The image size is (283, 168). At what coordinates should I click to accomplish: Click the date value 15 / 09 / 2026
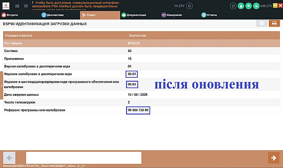[x=137, y=94]
